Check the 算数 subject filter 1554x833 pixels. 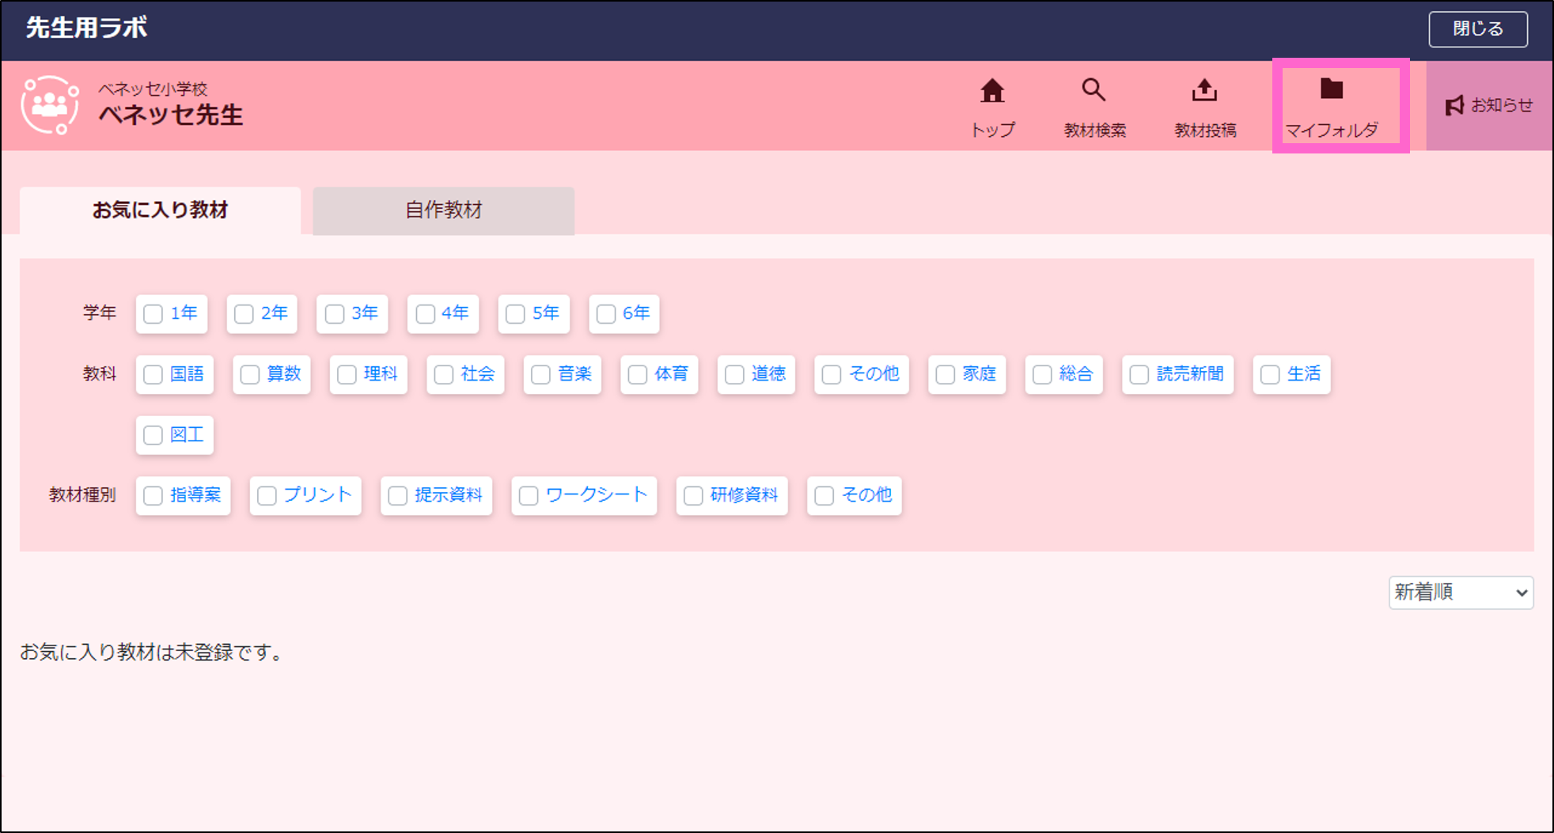click(250, 374)
